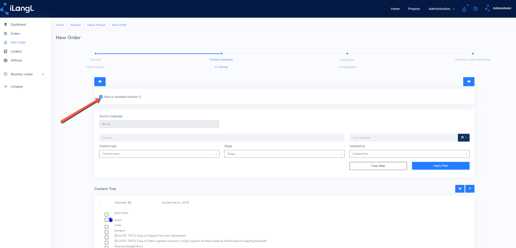The width and height of the screenshot is (516, 248).
Task: Click the Settings gear icon
Action: tap(6, 60)
